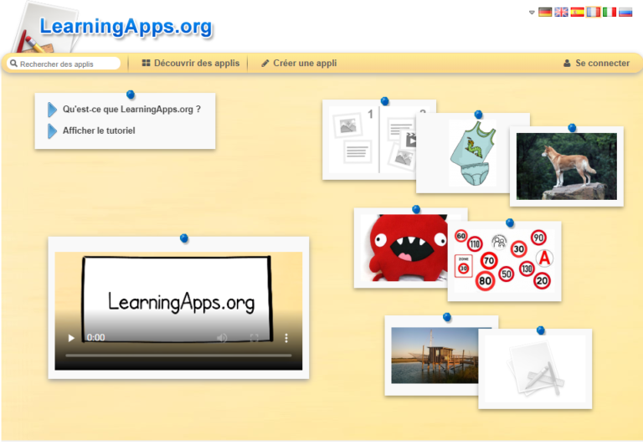Screen dimensions: 643x445
Task: Click the search magnifier icon
Action: 14,64
